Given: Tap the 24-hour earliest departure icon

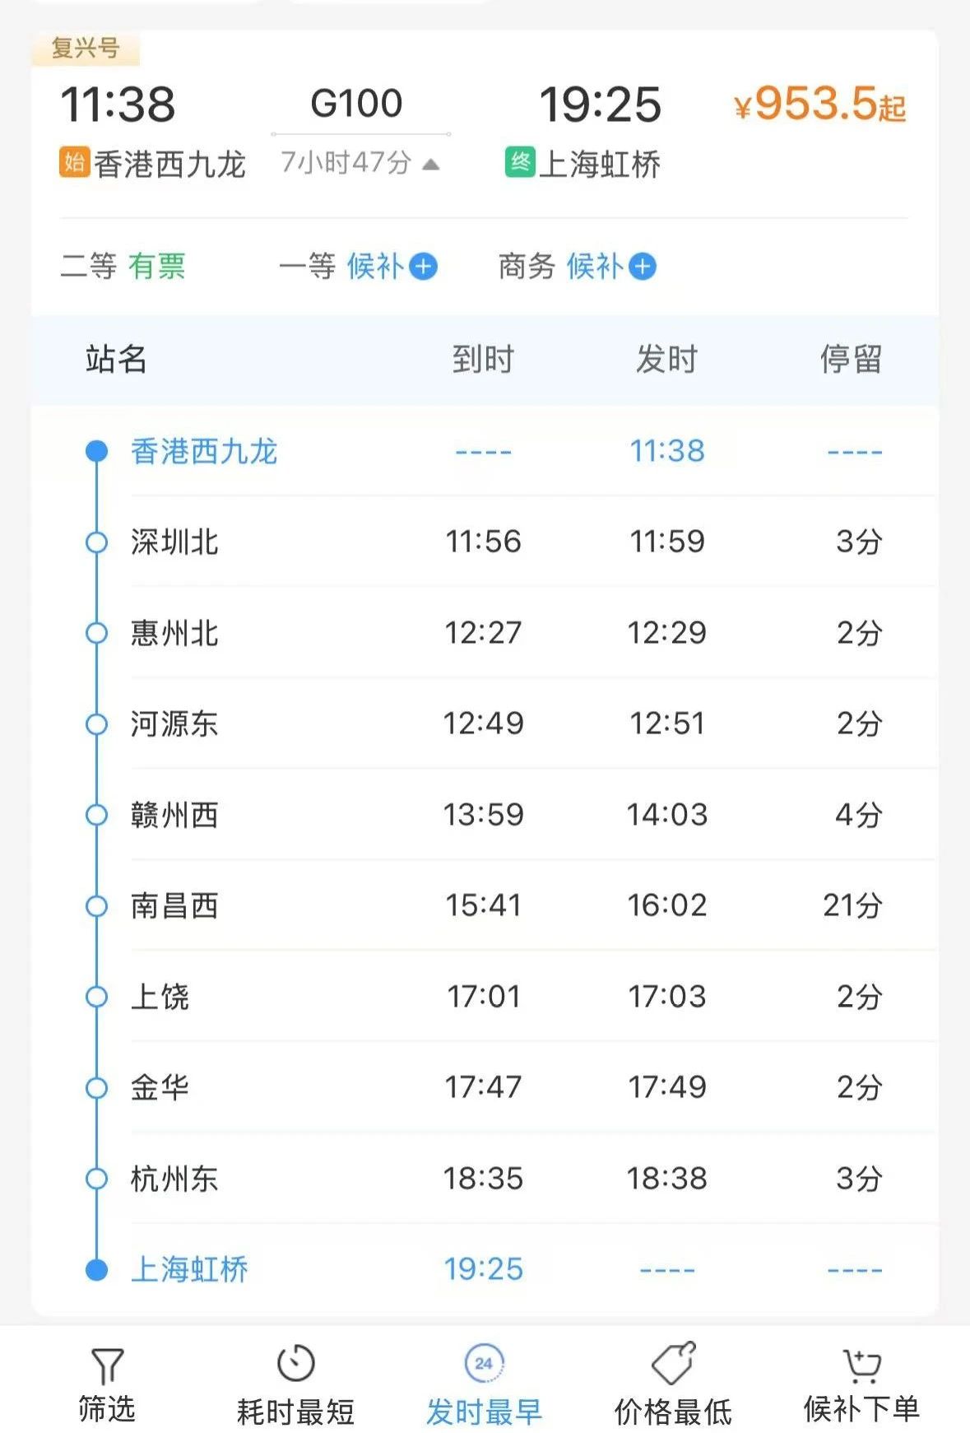Looking at the screenshot, I should [x=484, y=1363].
